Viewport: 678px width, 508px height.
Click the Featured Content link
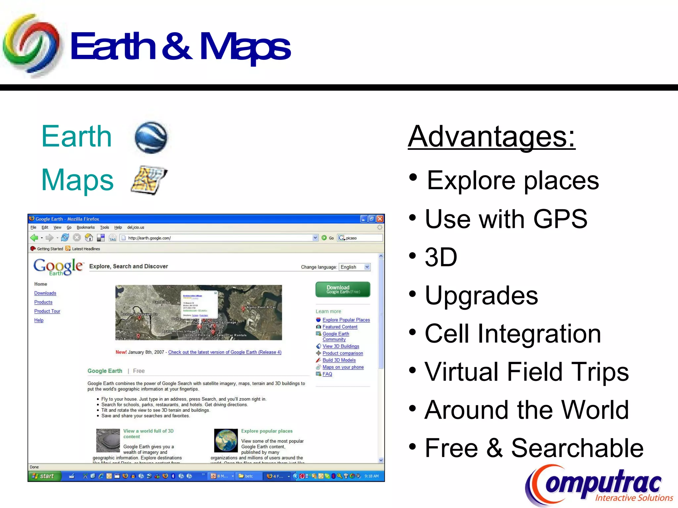340,327
